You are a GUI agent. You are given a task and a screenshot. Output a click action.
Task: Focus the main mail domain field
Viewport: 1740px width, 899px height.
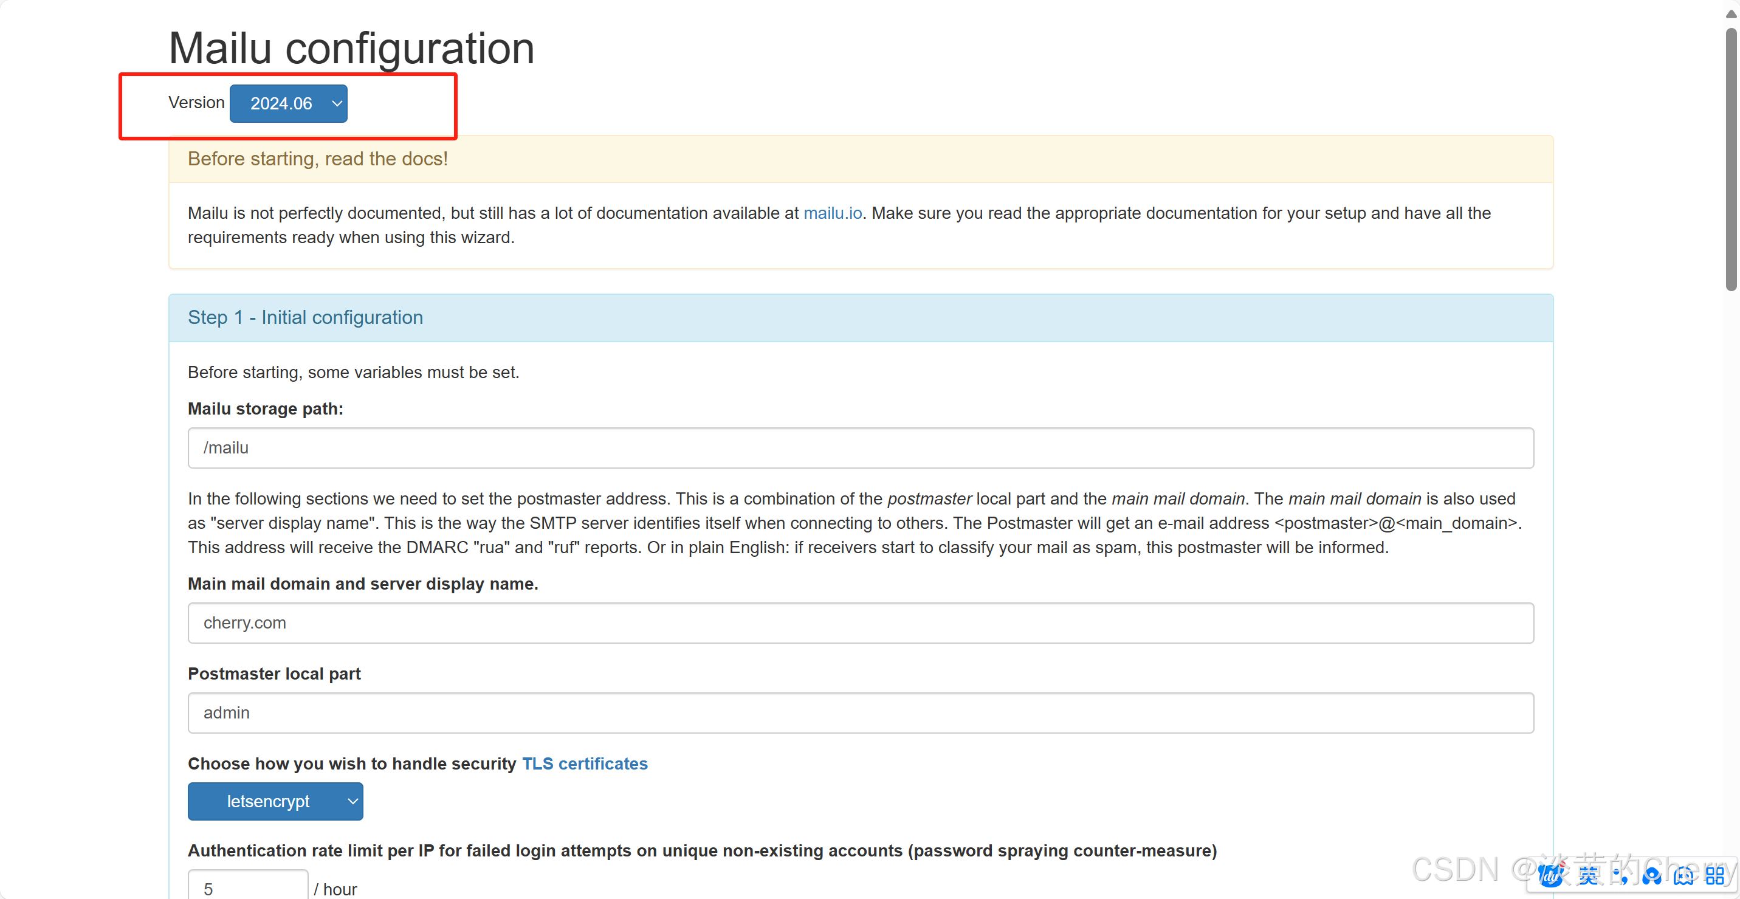point(860,623)
